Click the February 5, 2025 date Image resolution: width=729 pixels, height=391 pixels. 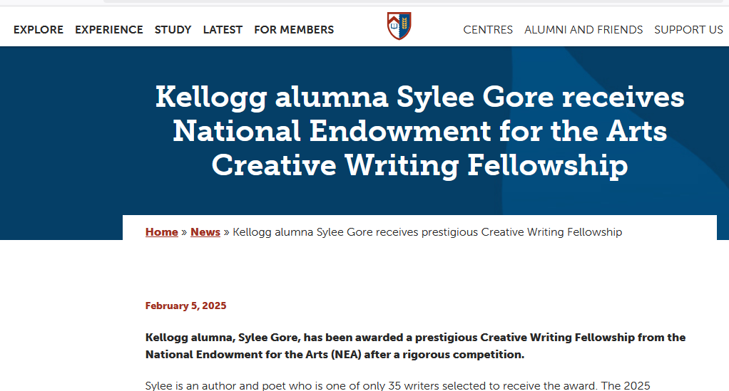[x=185, y=306]
